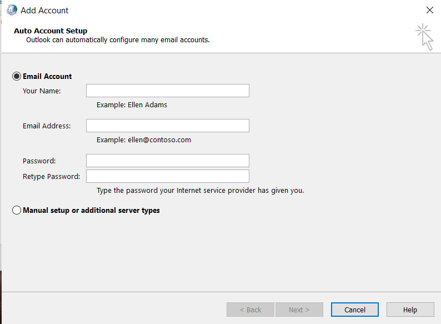Click the "Retype Password:" label
The image size is (441, 324).
point(51,176)
